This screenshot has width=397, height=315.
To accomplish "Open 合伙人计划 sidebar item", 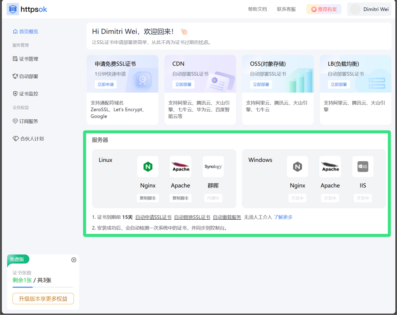I will click(28, 139).
